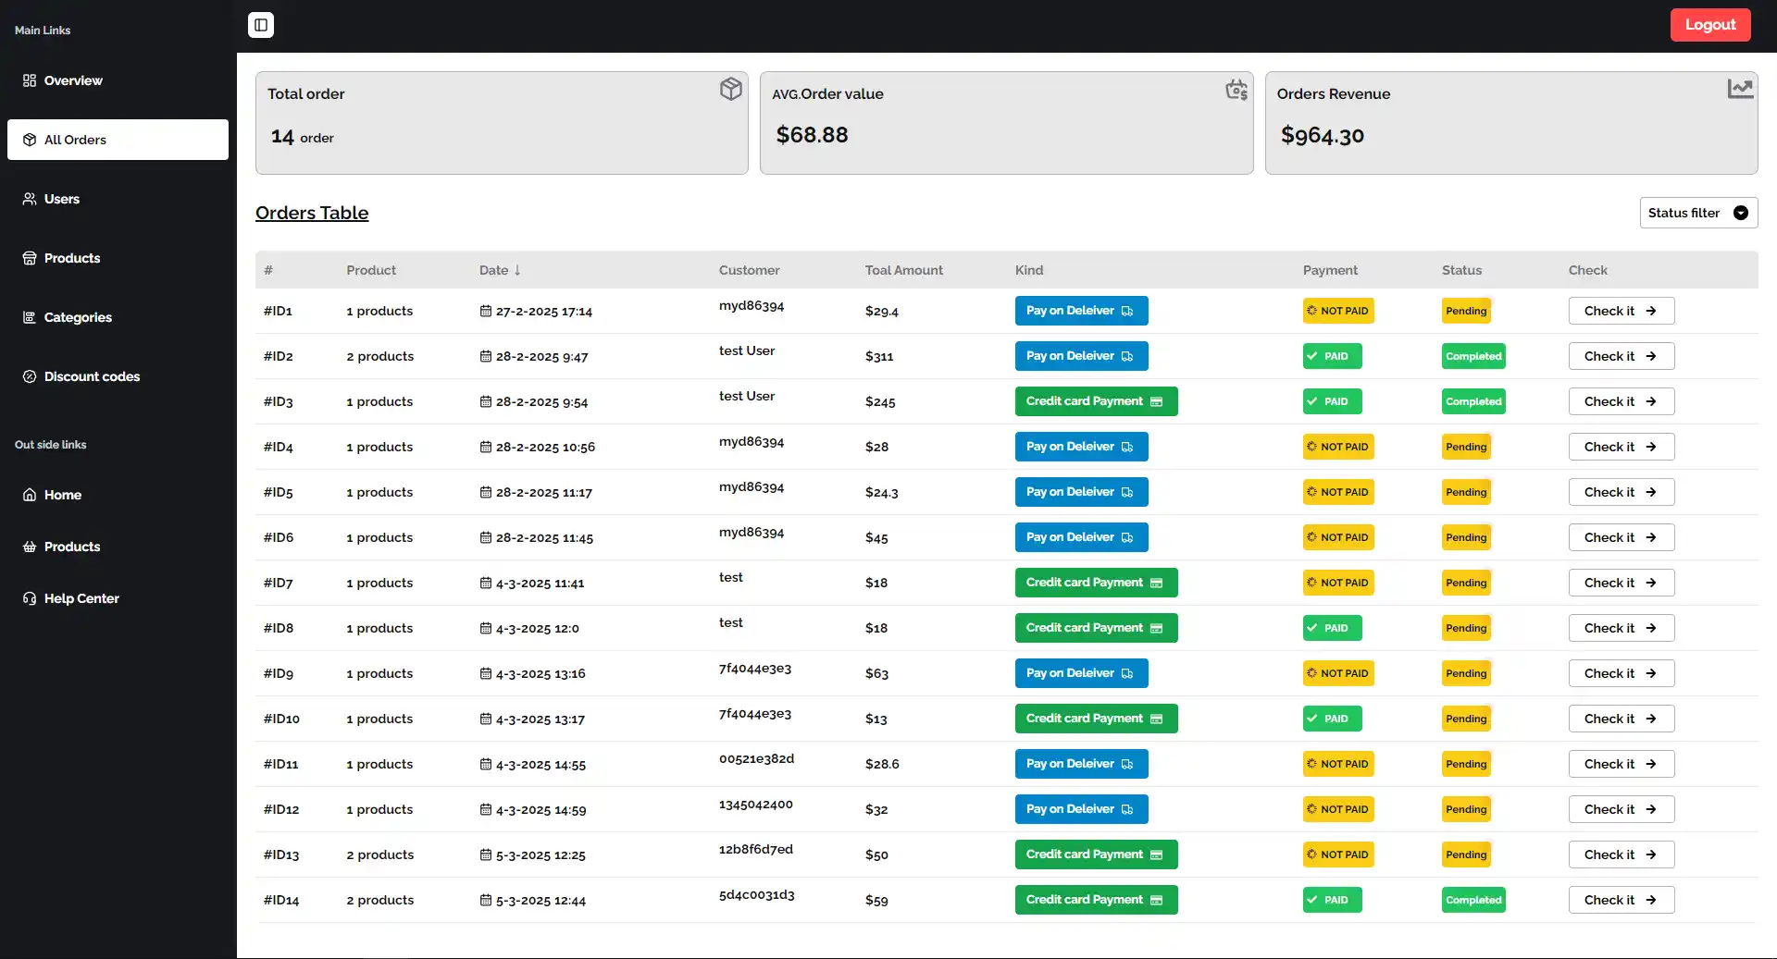The width and height of the screenshot is (1777, 959).
Task: Go to Discount codes page
Action: click(x=92, y=376)
